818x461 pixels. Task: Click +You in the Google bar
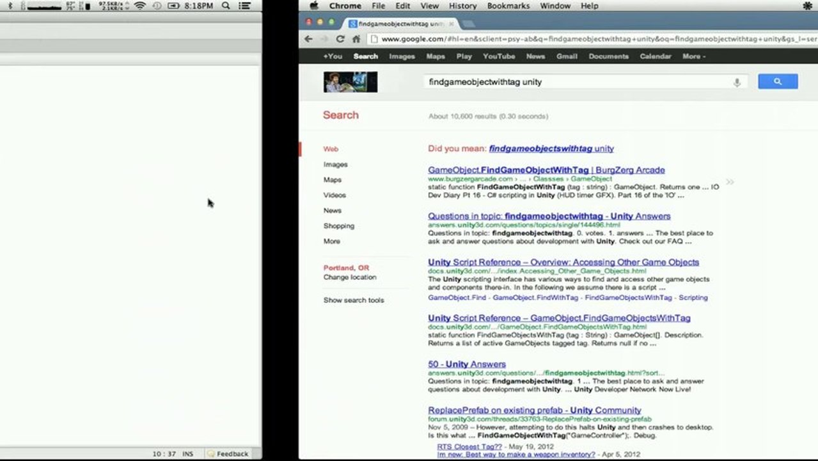click(333, 56)
